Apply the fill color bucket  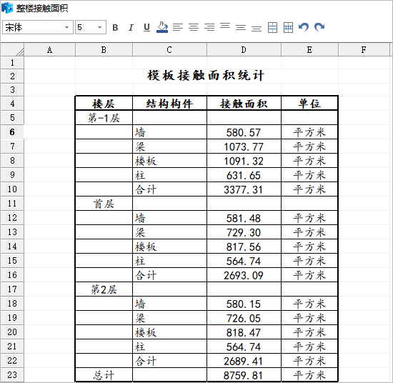tap(162, 27)
